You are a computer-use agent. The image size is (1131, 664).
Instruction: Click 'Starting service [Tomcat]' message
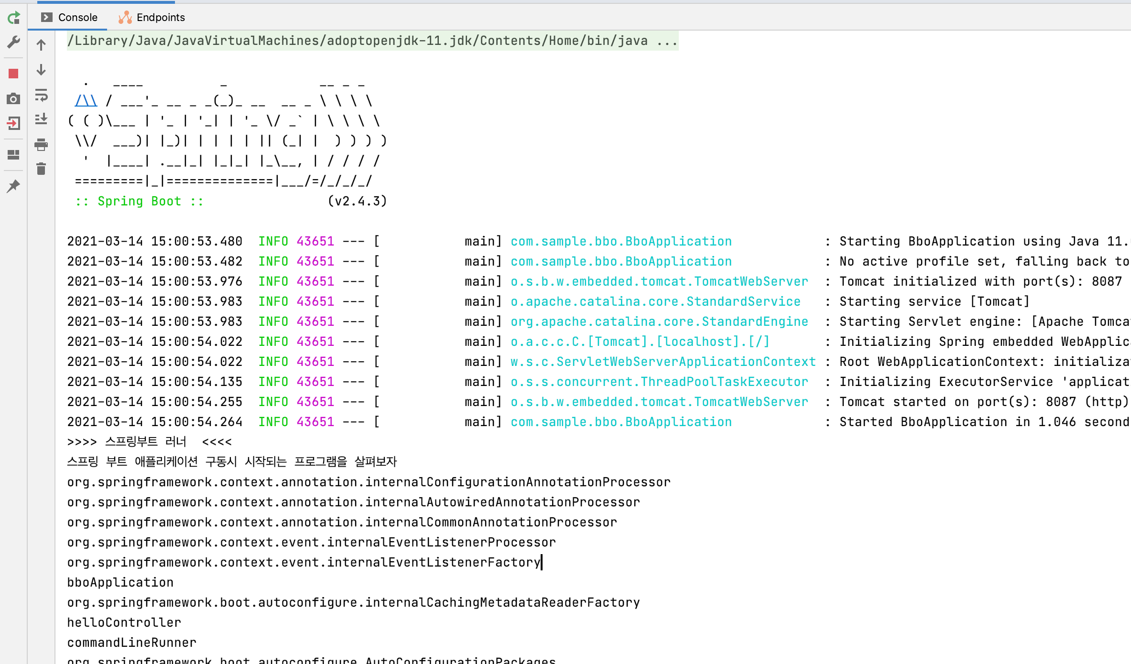pyautogui.click(x=935, y=301)
